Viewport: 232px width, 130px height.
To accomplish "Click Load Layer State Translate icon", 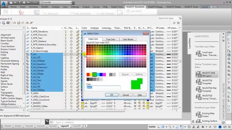I will point(198,54).
